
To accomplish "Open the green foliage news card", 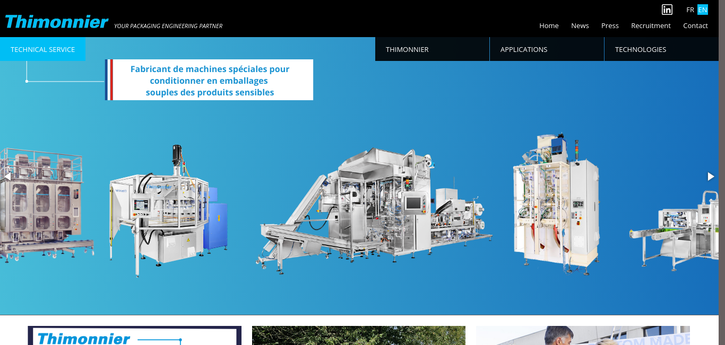I will [x=359, y=335].
